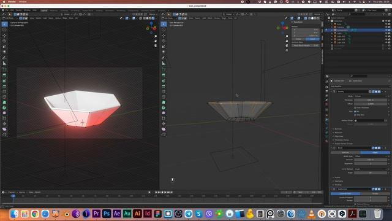The height and width of the screenshot is (221, 392).
Task: Open VLC from the dock
Action: coord(312,214)
